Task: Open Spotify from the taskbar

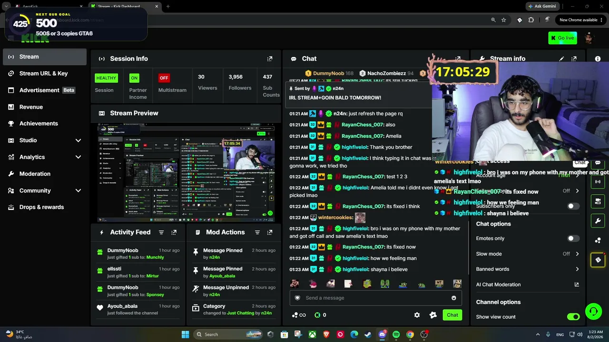Action: point(396,334)
